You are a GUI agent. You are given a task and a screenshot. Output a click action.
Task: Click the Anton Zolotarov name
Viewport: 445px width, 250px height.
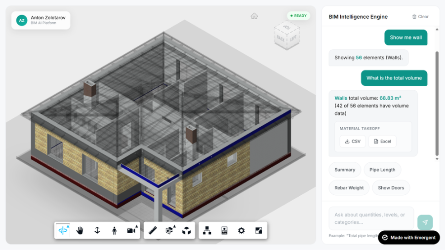click(48, 18)
